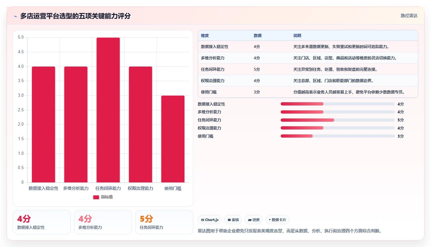The width and height of the screenshot is (431, 247).
Task: Click the 使用门槛 x-axis label
Action: coord(173,189)
